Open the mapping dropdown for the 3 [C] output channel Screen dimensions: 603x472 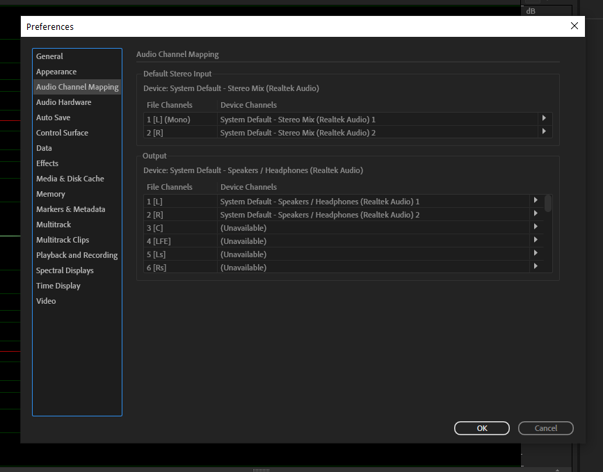click(535, 227)
